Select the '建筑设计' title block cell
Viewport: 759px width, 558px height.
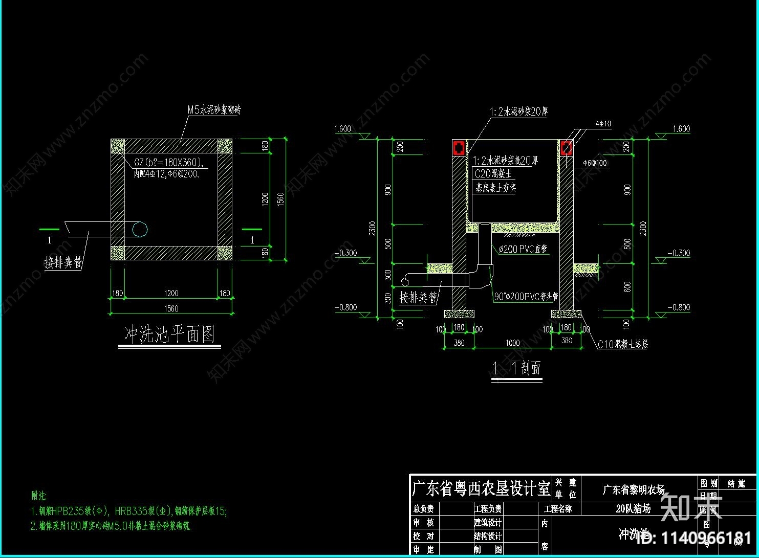[x=488, y=523]
